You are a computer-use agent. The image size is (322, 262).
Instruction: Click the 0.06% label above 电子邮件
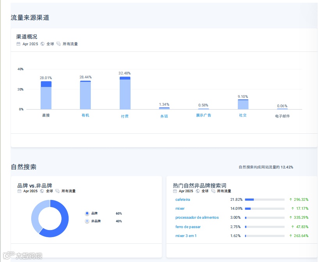[x=282, y=106]
